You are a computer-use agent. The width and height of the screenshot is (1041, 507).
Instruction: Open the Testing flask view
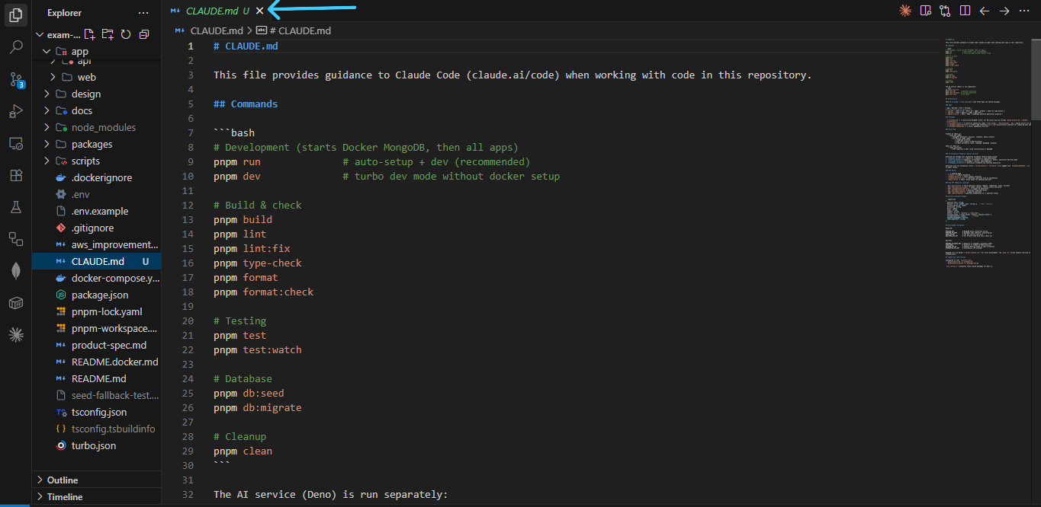pos(15,207)
